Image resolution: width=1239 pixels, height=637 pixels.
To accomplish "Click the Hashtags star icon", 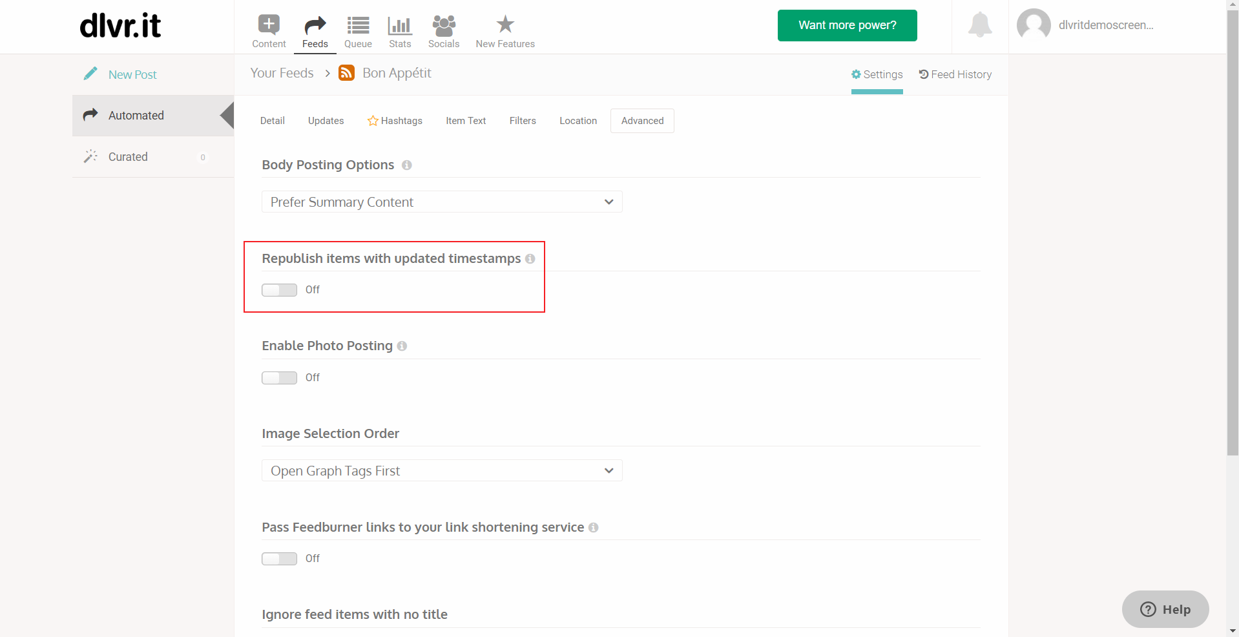I will pyautogui.click(x=373, y=121).
